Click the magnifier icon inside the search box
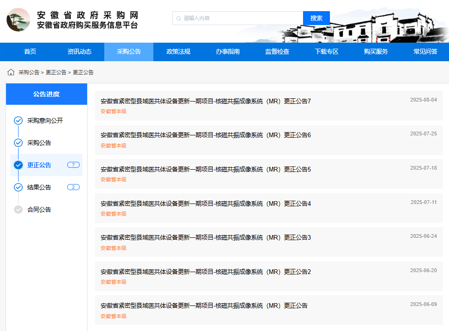Screen dimensions: 449x331 178,18
